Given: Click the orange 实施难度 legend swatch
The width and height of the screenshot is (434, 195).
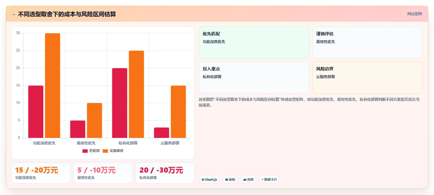Looking at the screenshot, I should tap(105, 151).
